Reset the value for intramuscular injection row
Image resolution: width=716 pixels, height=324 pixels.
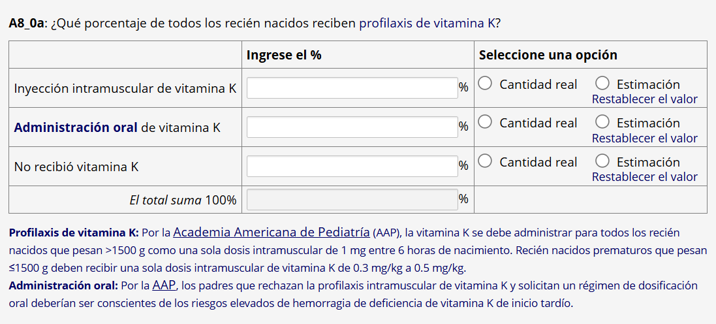(x=644, y=99)
